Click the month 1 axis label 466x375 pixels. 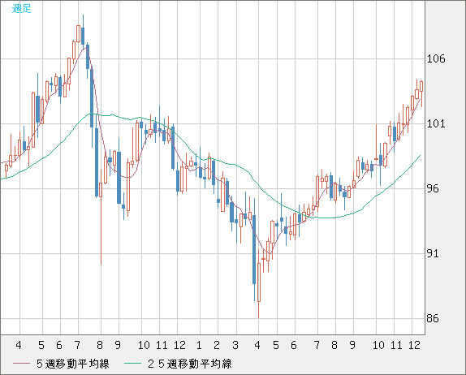[199, 345]
